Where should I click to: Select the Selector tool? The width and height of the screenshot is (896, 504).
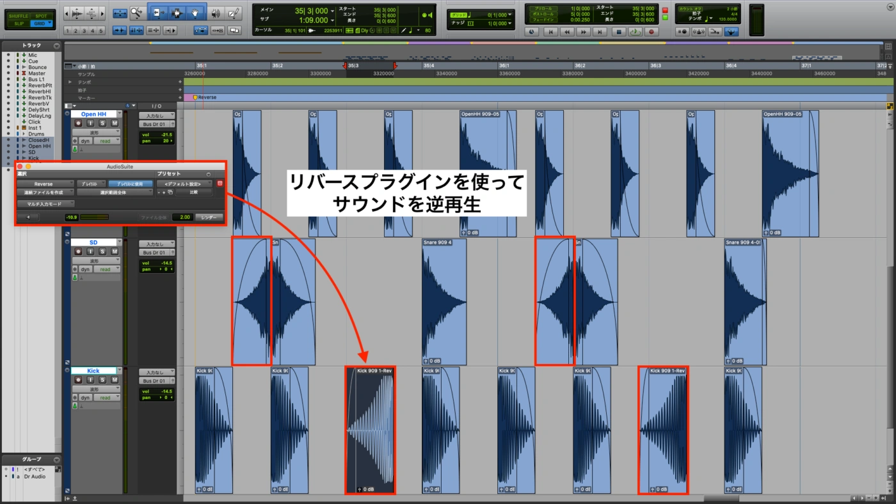click(x=178, y=13)
